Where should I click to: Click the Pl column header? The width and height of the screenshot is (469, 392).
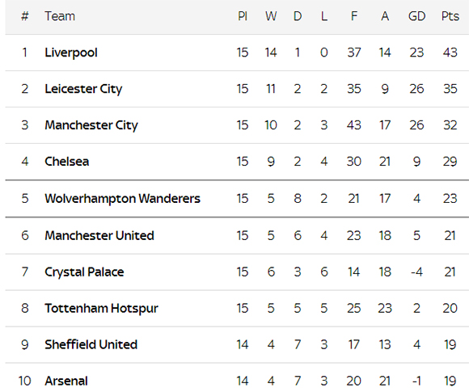[x=243, y=16]
